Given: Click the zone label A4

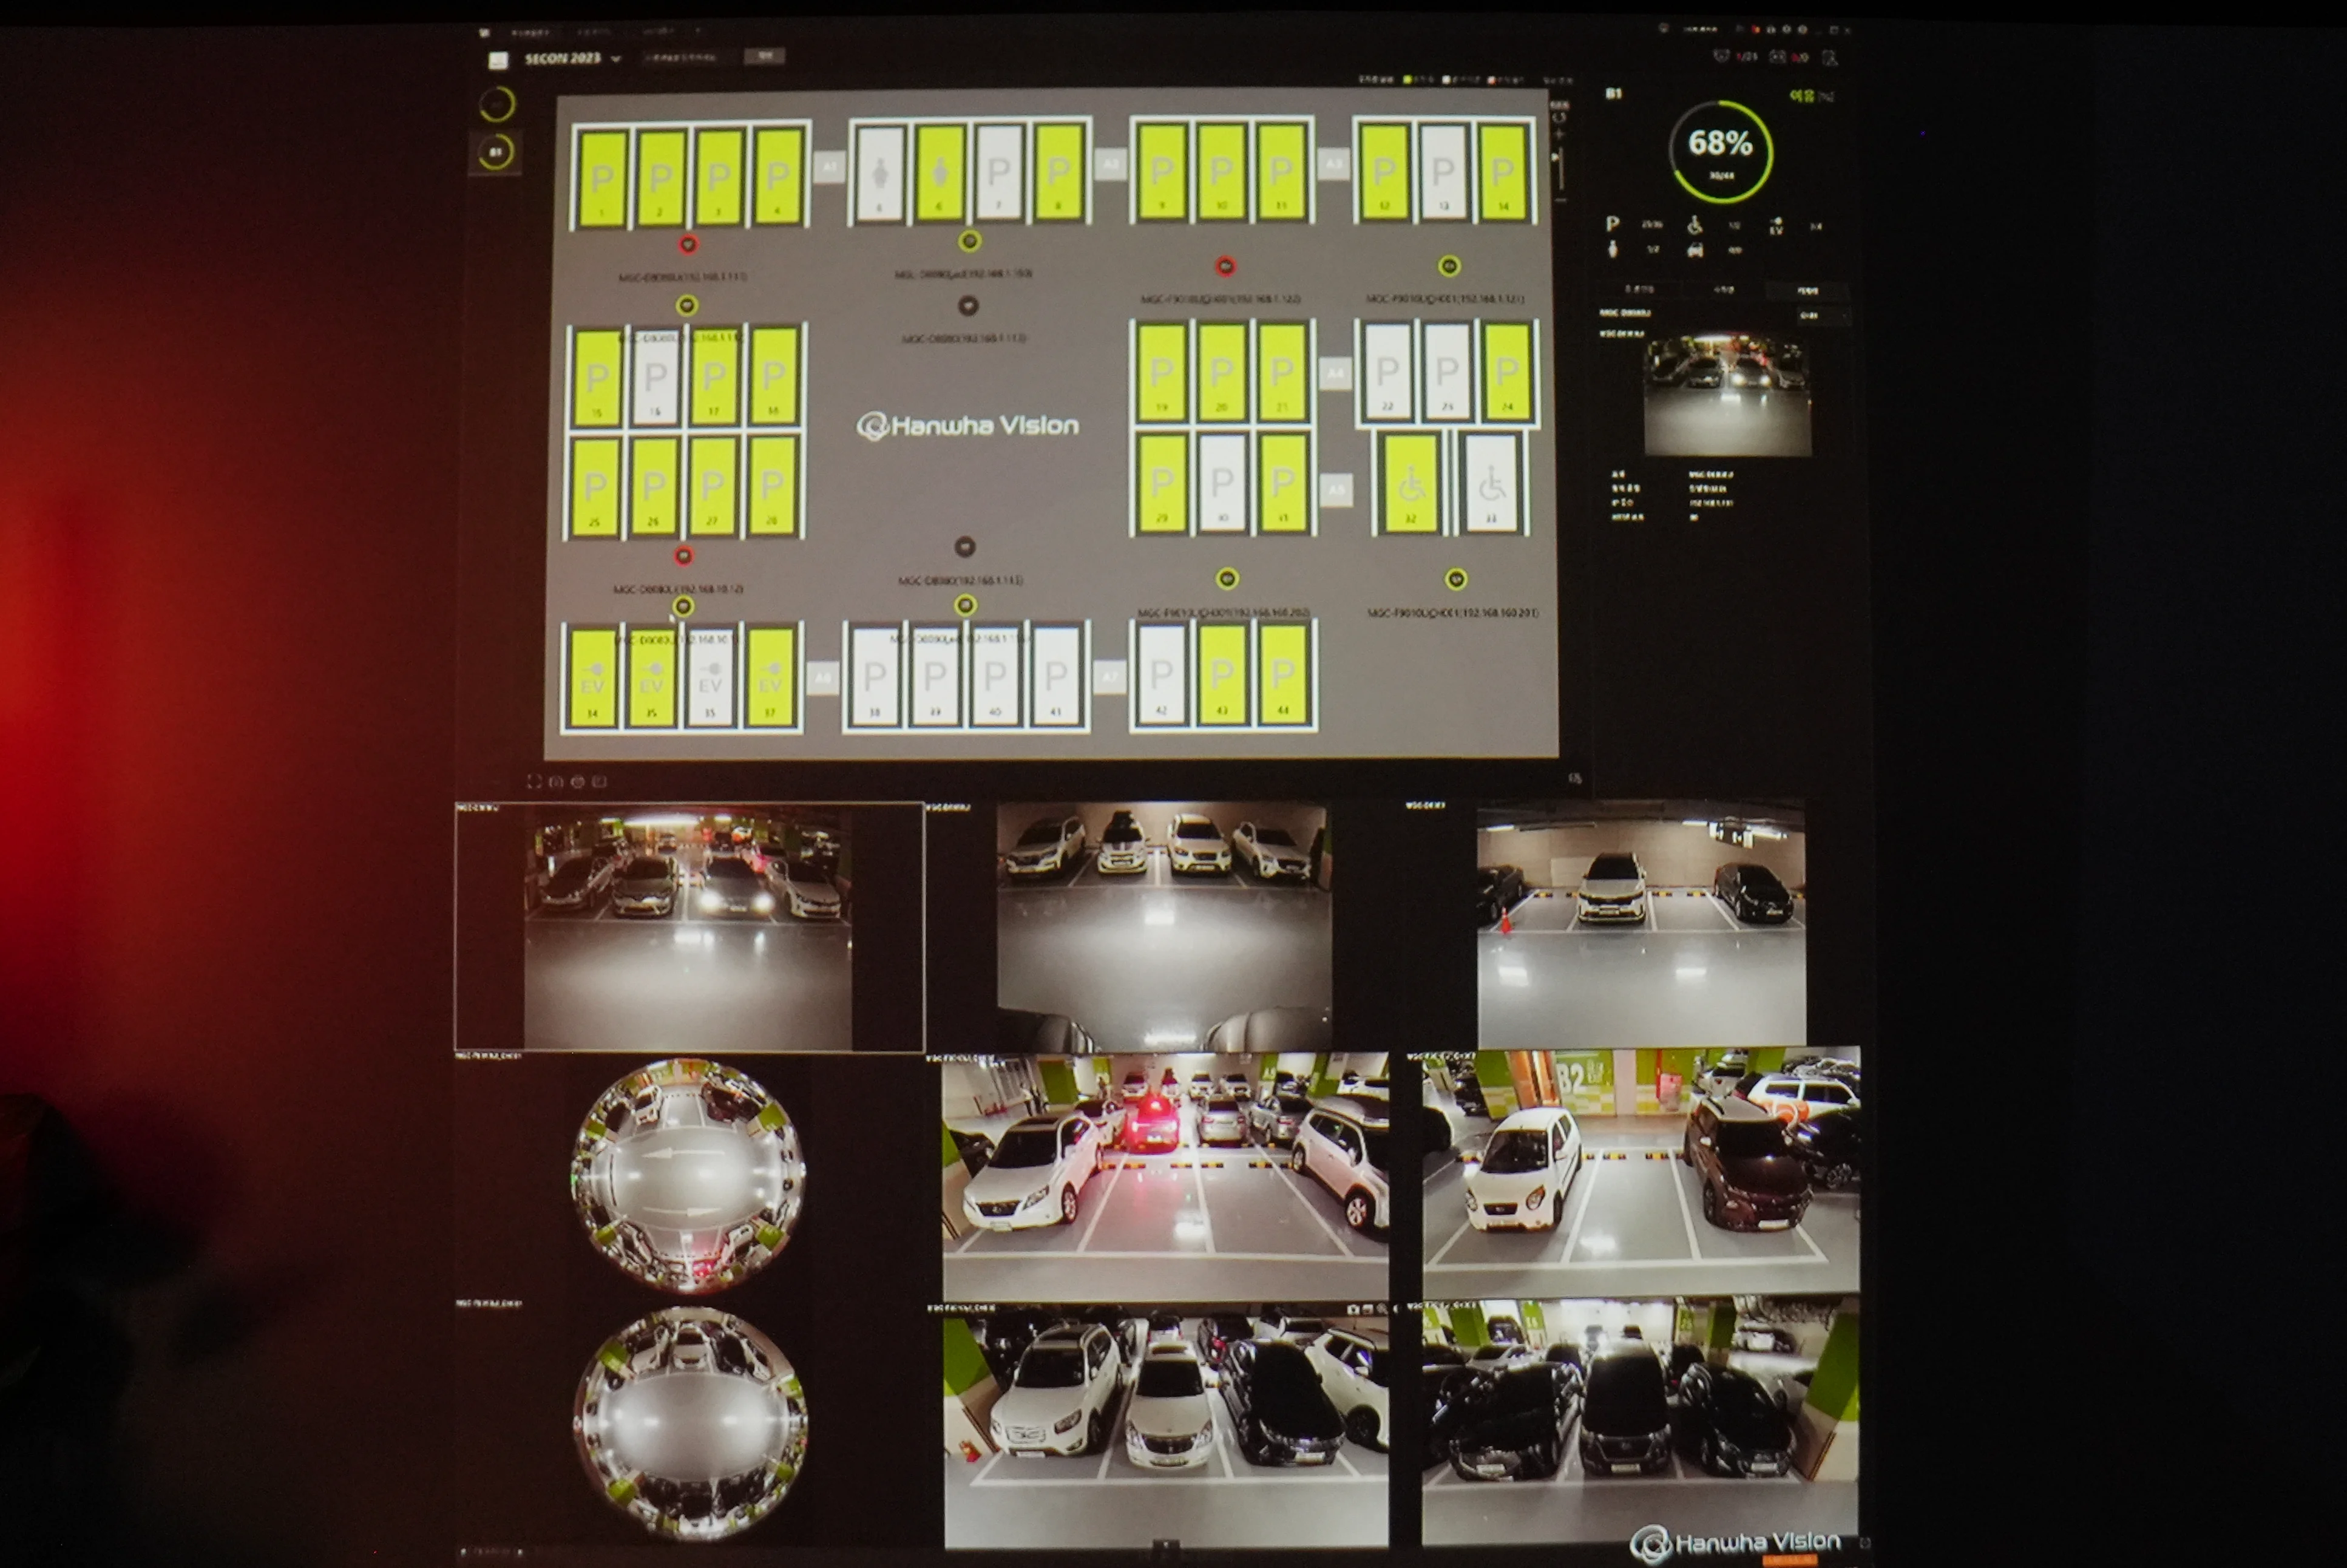Looking at the screenshot, I should click(1335, 374).
